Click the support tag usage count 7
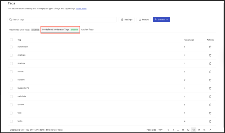This screenshot has height=133, width=225. pyautogui.click(x=185, y=80)
